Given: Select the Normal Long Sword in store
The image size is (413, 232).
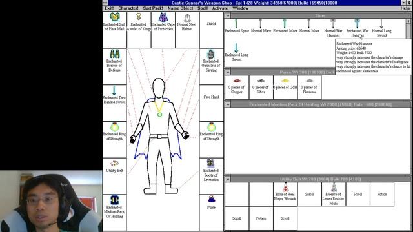Looking at the screenshot, I should tap(381, 28).
